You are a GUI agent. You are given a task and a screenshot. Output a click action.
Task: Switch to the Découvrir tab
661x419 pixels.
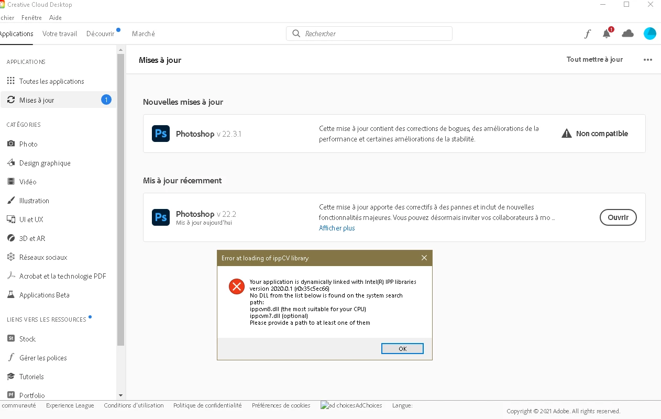pos(100,34)
